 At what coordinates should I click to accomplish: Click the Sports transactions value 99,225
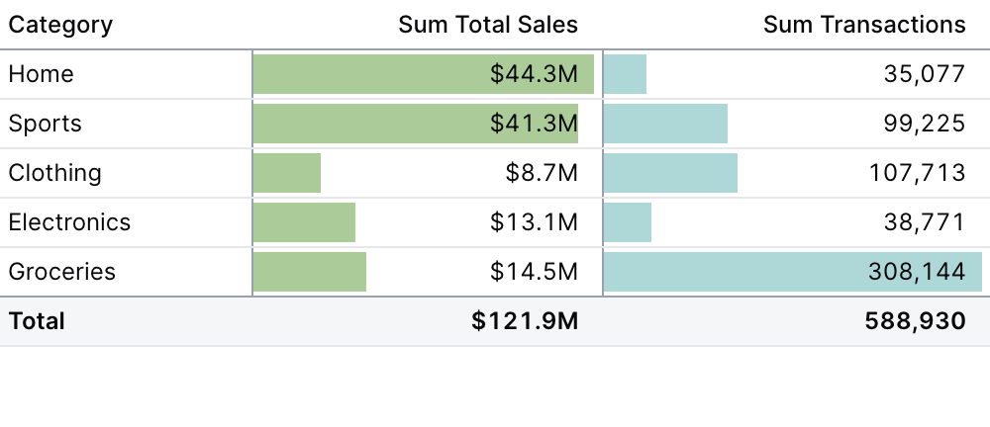point(925,124)
